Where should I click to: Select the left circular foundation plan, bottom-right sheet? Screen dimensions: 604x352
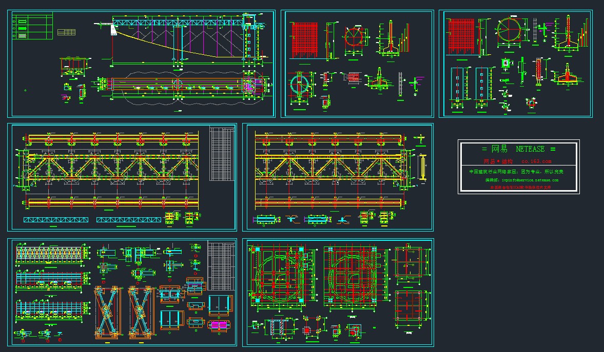[x=280, y=276]
